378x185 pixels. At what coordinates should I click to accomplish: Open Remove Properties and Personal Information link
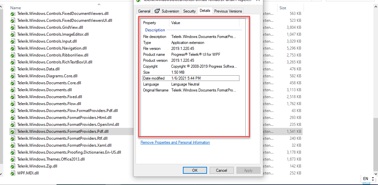(175, 142)
